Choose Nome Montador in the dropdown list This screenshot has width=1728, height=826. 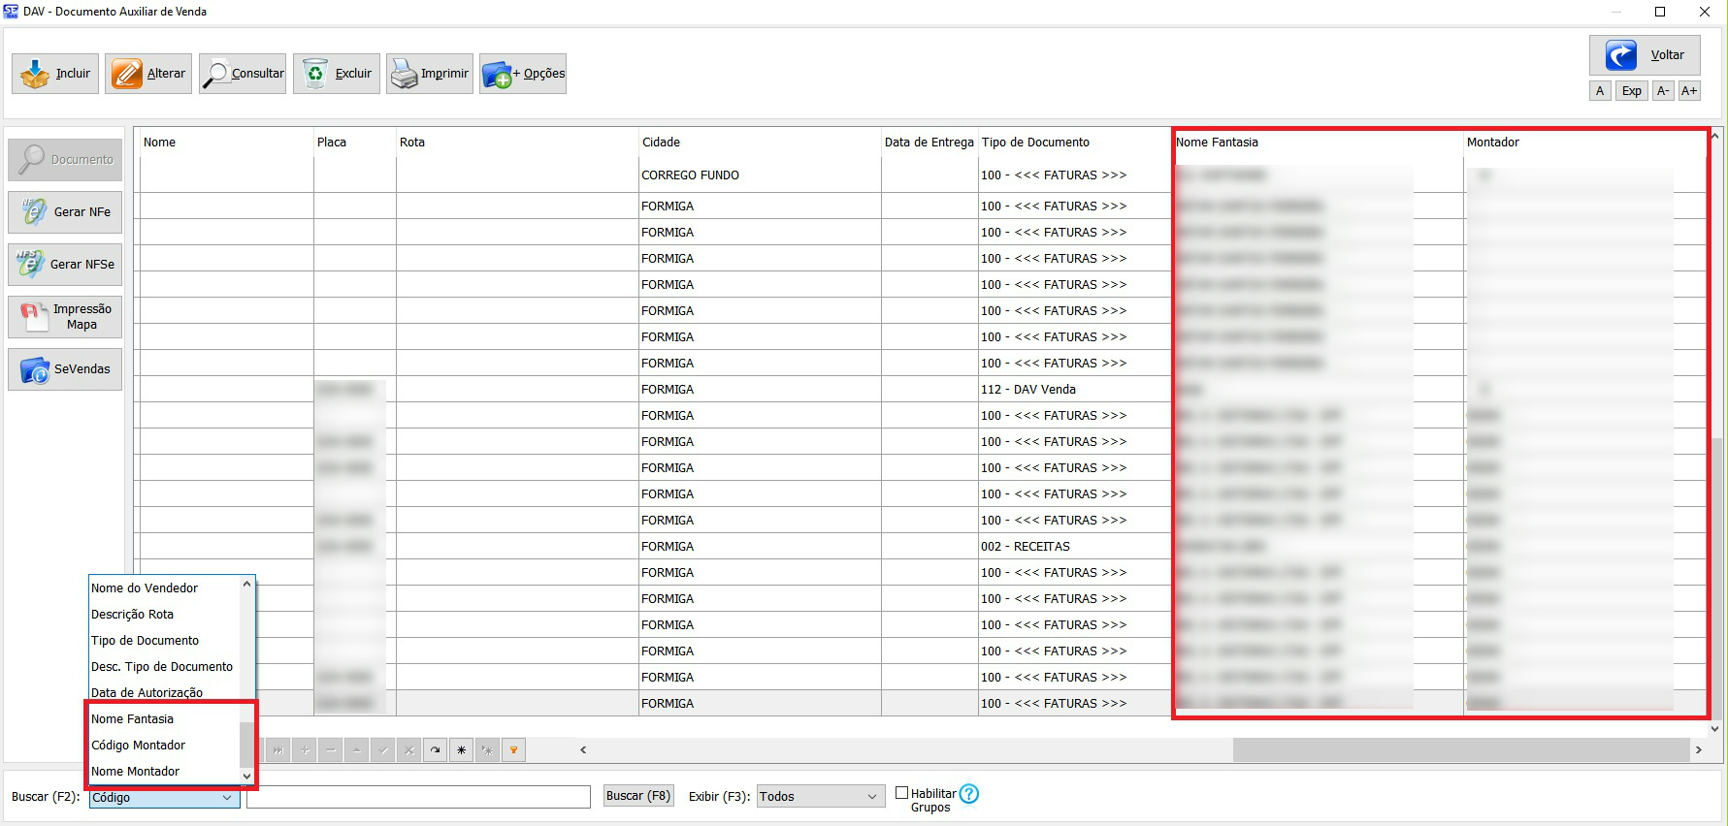[136, 772]
